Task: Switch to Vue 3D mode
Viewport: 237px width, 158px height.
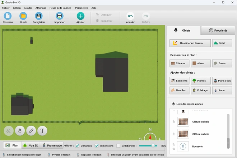Action: pos(30,145)
